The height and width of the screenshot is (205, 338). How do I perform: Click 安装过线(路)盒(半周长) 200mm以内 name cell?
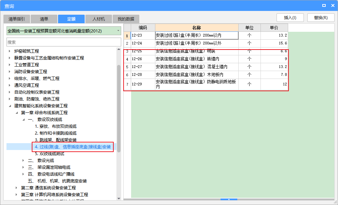(x=197, y=36)
